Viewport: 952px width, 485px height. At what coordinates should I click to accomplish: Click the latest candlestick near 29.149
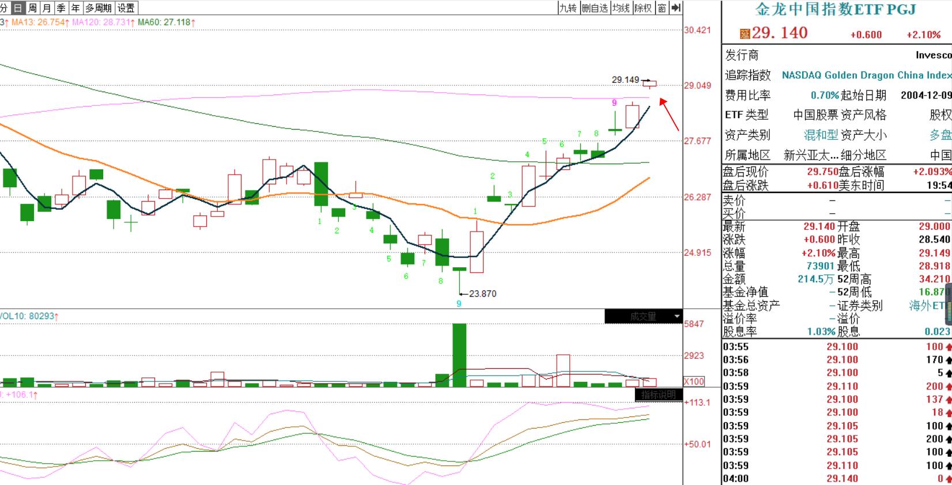pyautogui.click(x=650, y=84)
